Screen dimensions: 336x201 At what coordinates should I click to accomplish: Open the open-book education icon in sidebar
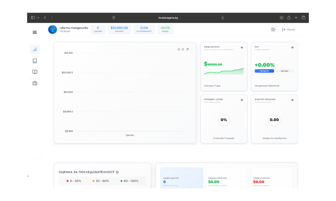coord(35,72)
